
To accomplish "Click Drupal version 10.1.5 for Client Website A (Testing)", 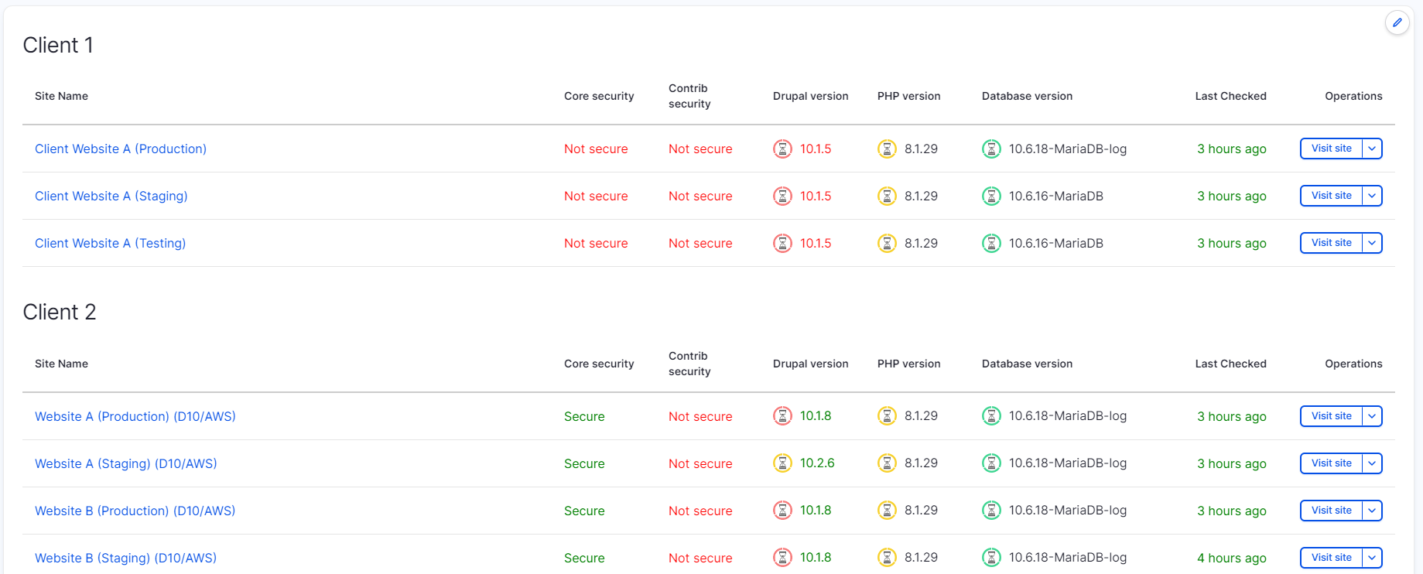I will [816, 243].
